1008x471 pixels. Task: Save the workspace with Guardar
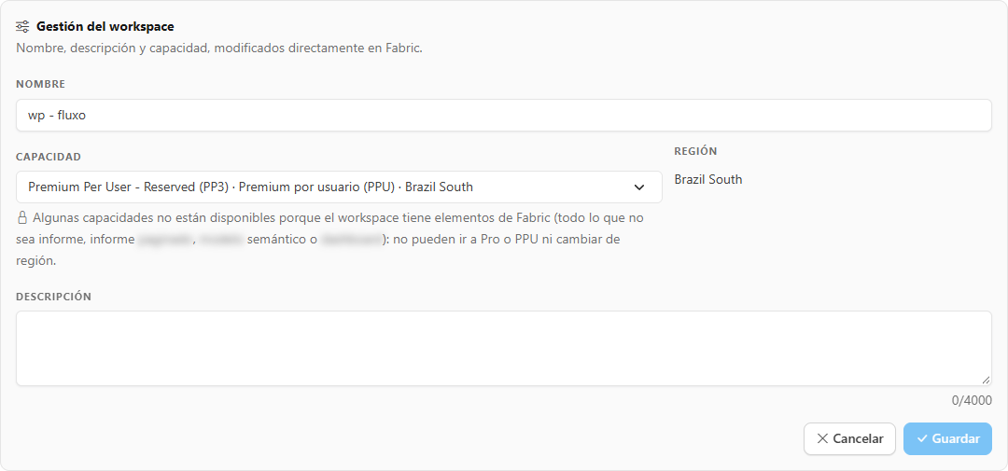[947, 439]
